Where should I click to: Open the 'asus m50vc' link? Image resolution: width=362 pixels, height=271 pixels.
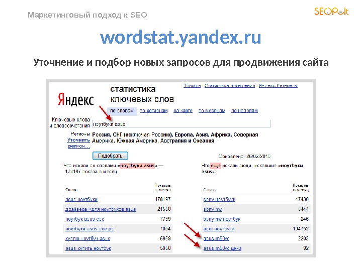(216, 238)
